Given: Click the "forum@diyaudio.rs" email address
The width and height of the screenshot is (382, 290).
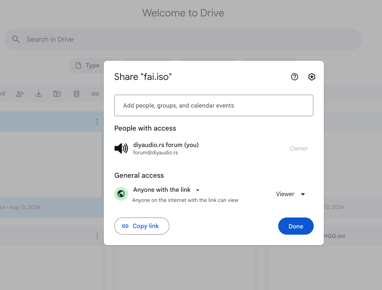Looking at the screenshot, I should (155, 152).
